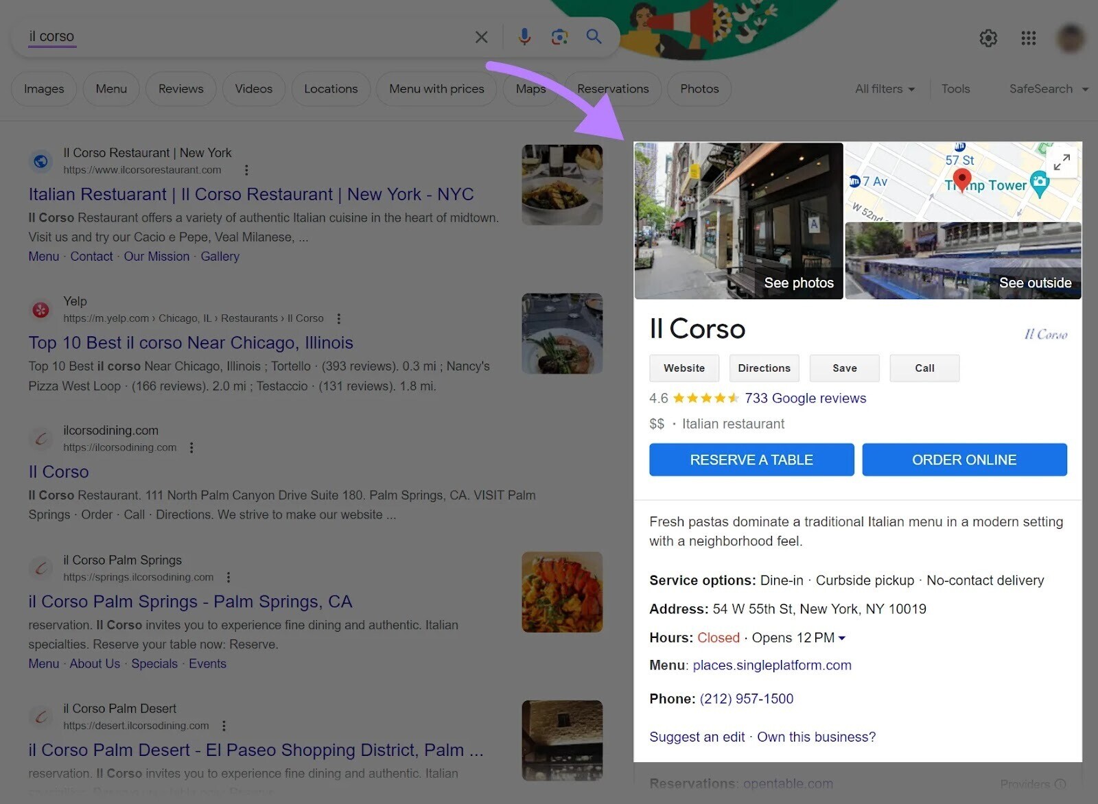The image size is (1098, 804).
Task: Start voice search with the microphone icon
Action: 524,37
